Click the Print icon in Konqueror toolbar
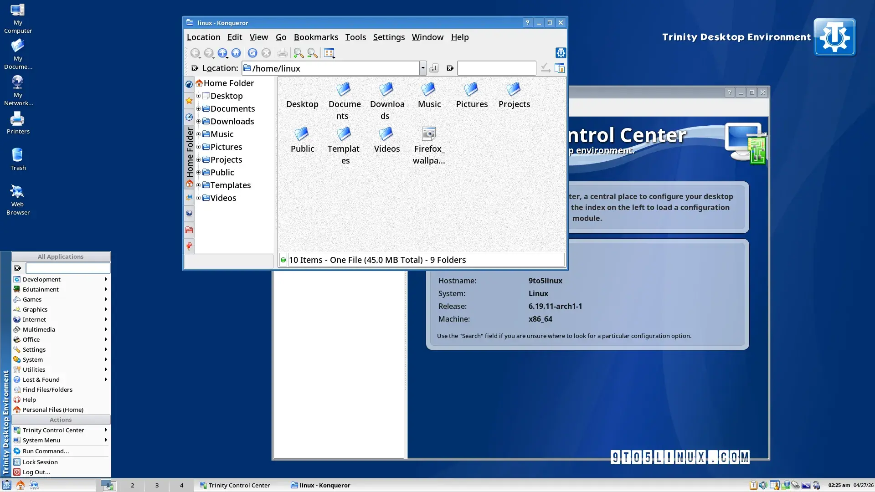This screenshot has height=492, width=875. coord(283,53)
